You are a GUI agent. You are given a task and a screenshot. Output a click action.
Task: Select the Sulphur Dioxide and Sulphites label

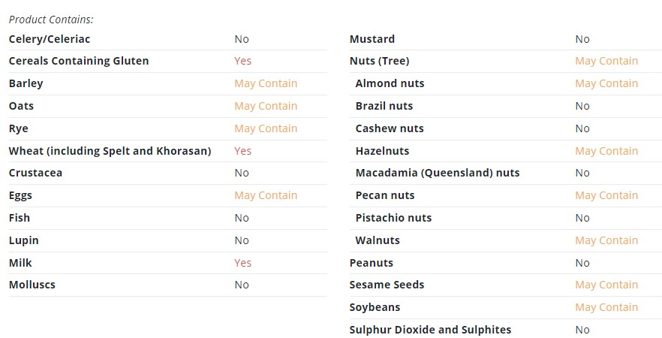[430, 330]
